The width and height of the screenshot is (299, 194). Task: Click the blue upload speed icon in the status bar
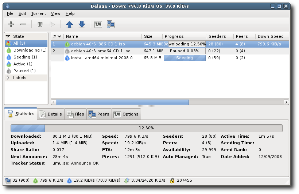click(x=69, y=181)
